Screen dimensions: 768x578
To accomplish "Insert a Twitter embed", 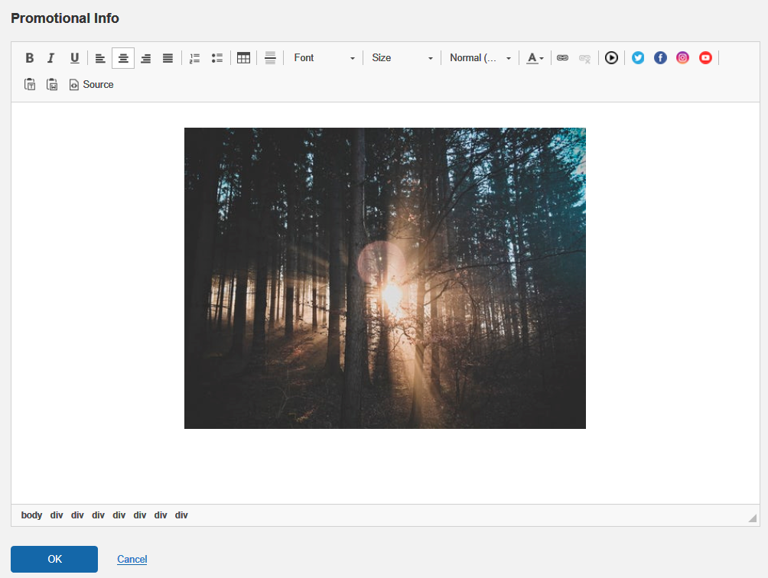I will [638, 58].
